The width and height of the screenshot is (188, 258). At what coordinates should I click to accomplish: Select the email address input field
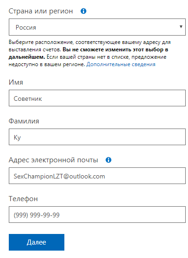97,176
